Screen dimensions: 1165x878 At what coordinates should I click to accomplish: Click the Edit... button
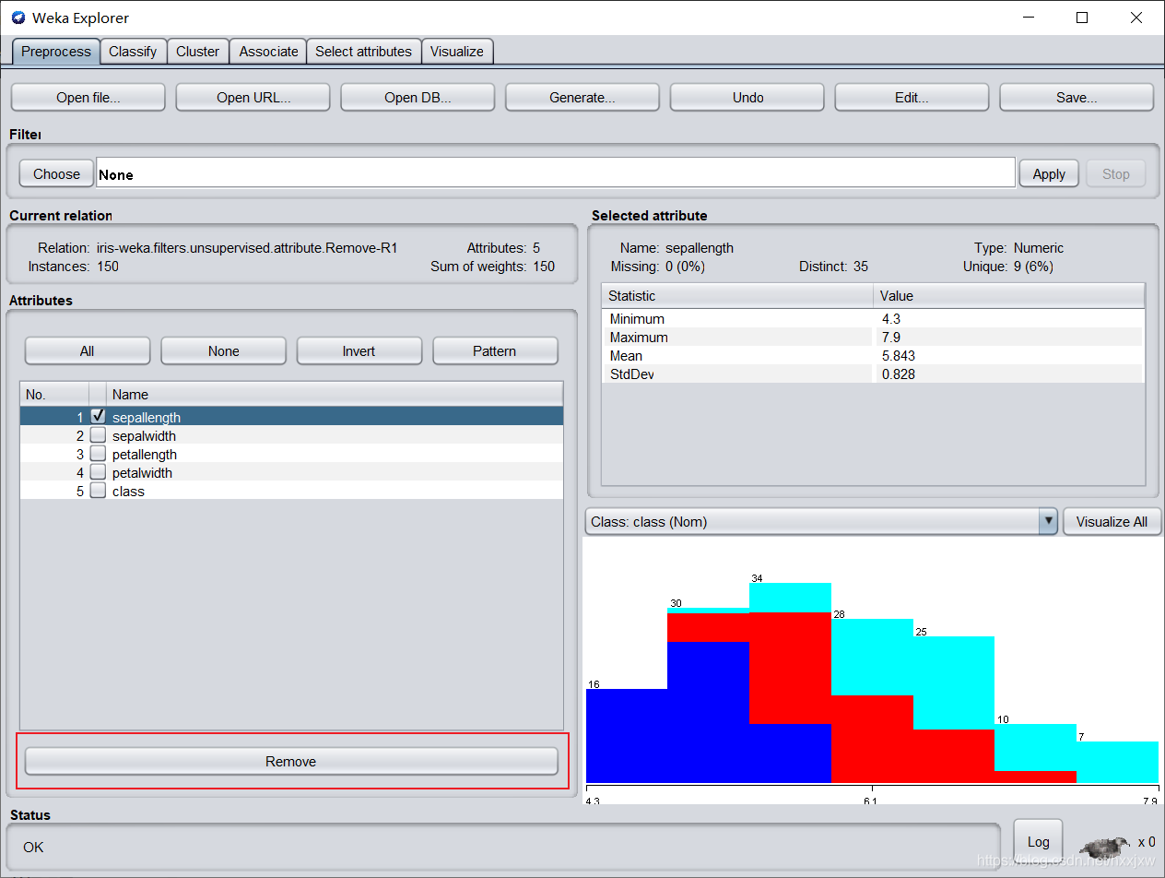point(912,97)
